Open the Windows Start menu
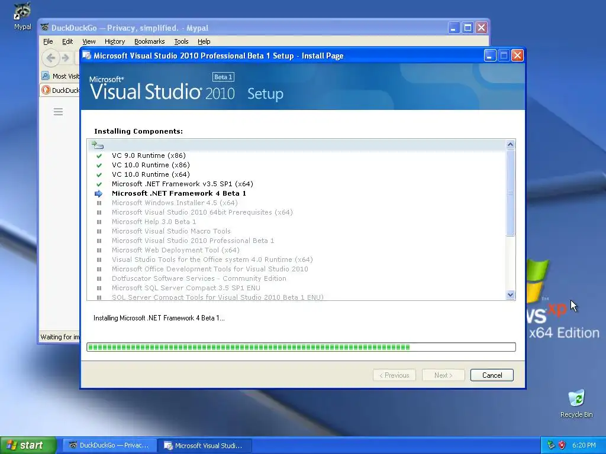Screen dimensions: 606x454 [x=28, y=445]
